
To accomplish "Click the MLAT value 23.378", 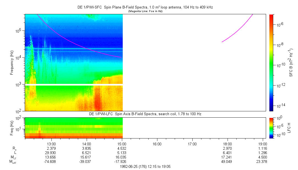I will coord(262,162).
